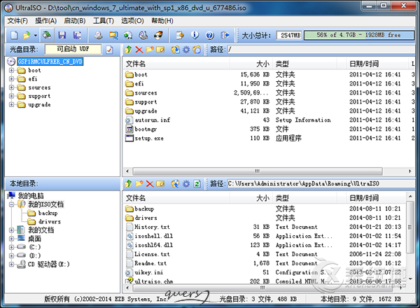Click the Mount to virtual drive icon
The width and height of the screenshot is (420, 308).
tap(143, 35)
